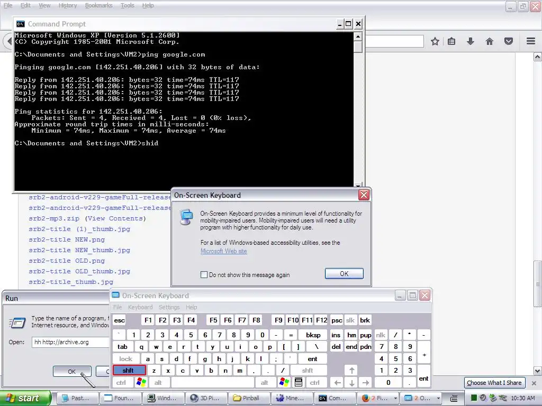Click OK in the On-Screen Keyboard dialog

[x=344, y=273]
